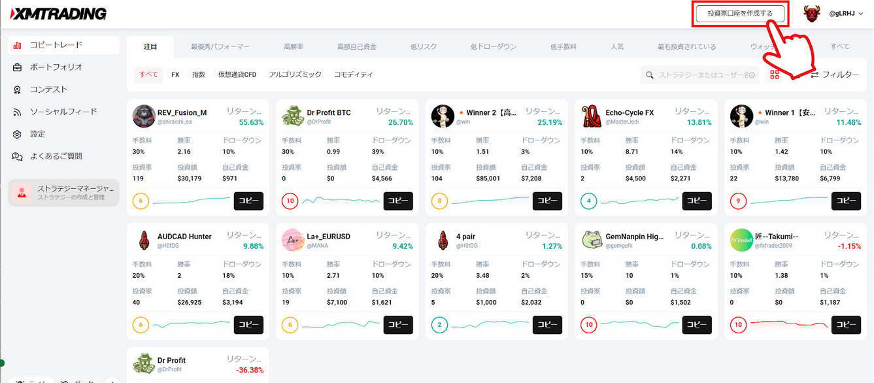Click red performance chart on 匠--Takumi-- card

[x=789, y=324]
